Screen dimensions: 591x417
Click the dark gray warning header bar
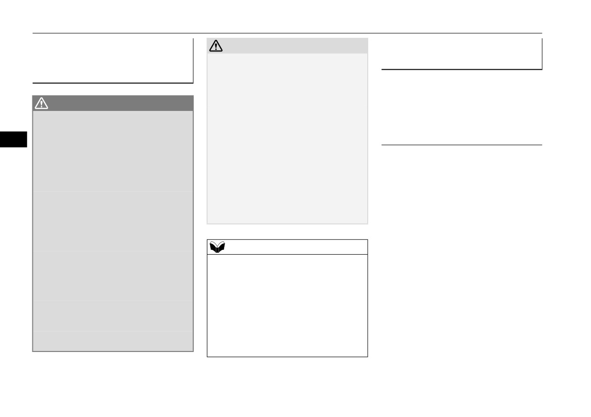[x=113, y=103]
